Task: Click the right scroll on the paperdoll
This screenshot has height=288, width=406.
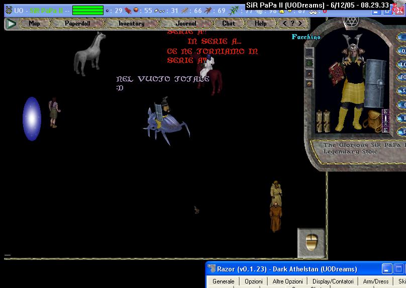Action: 327,121
